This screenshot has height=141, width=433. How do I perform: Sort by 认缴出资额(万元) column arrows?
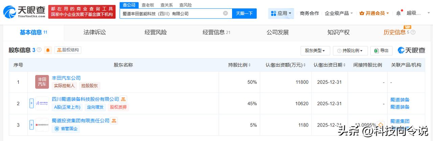pyautogui.click(x=304, y=65)
